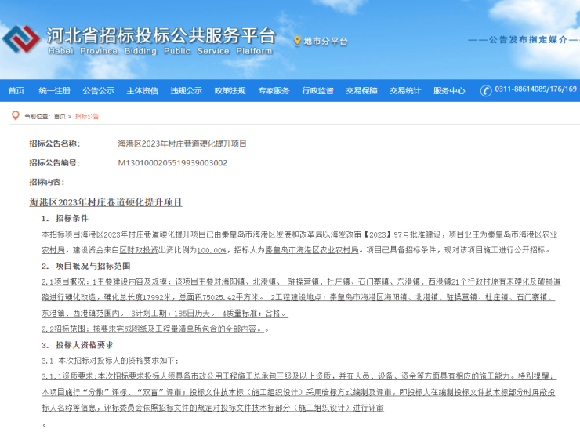Open the 交易统计 menu item
The width and height of the screenshot is (580, 432).
point(405,90)
